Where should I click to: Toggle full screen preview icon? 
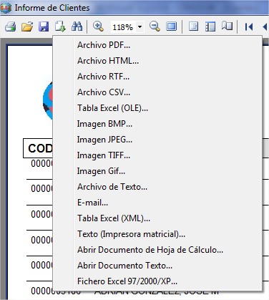[x=171, y=26]
